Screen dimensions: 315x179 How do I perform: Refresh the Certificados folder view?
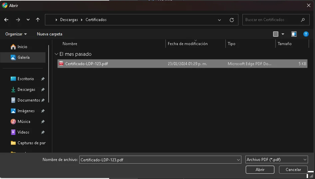[232, 20]
